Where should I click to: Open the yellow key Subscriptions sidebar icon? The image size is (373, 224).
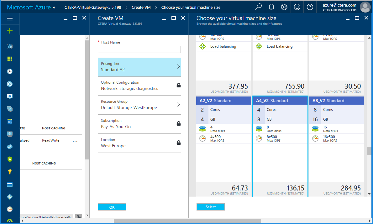[10, 172]
